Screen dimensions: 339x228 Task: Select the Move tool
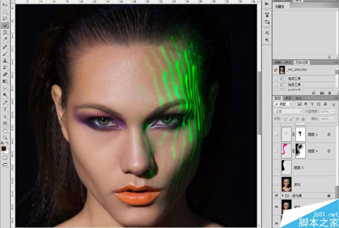[5, 5]
